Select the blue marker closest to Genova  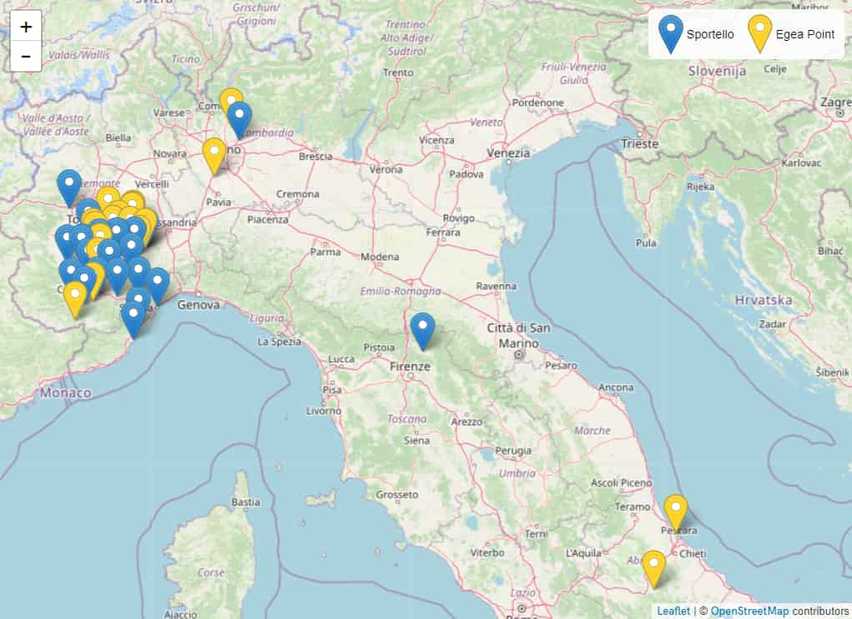(x=158, y=286)
